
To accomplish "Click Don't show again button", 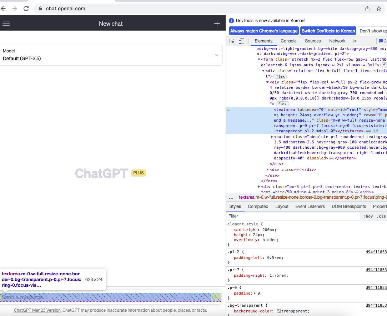I will pyautogui.click(x=373, y=31).
